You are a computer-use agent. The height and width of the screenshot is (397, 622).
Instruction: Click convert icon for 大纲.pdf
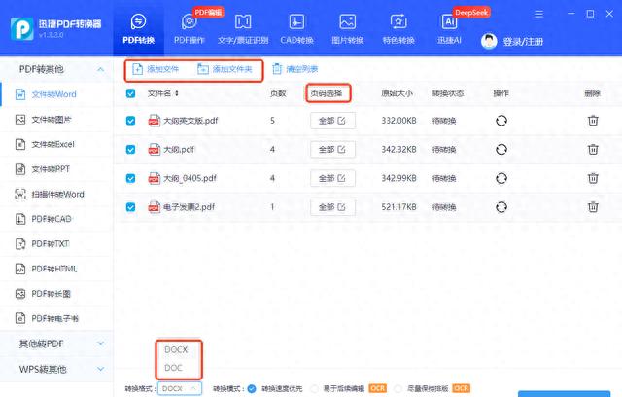501,149
